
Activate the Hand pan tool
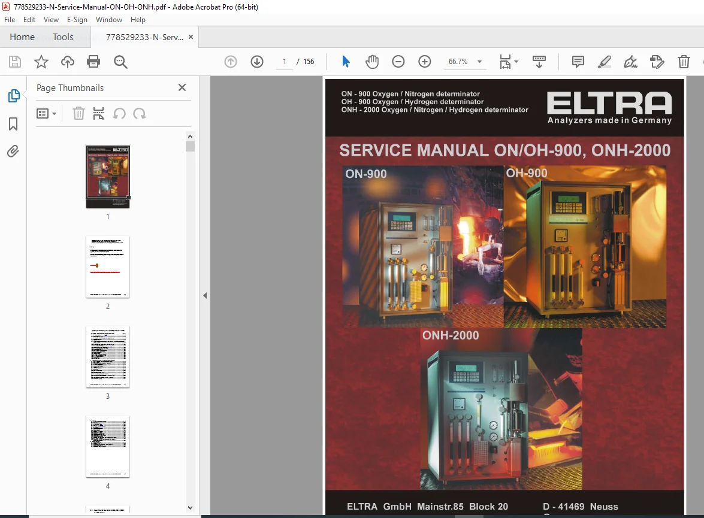click(x=371, y=62)
